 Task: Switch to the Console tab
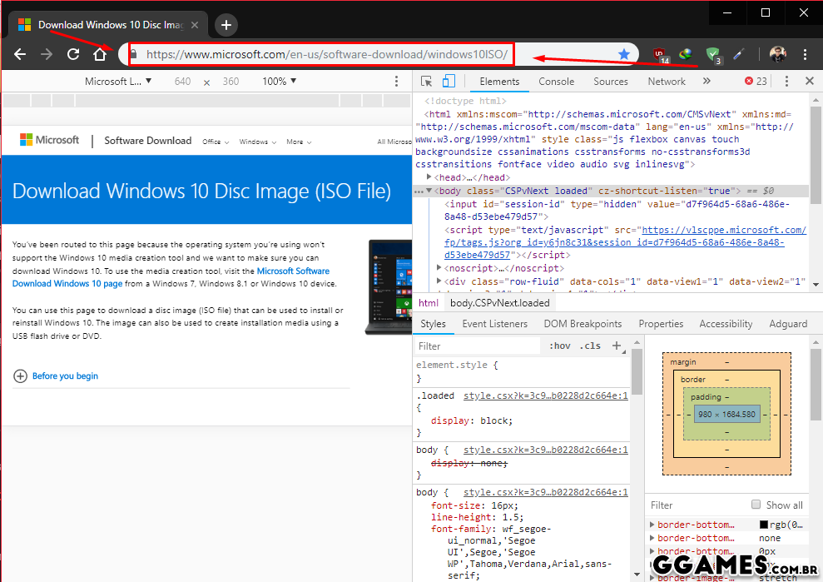[556, 82]
